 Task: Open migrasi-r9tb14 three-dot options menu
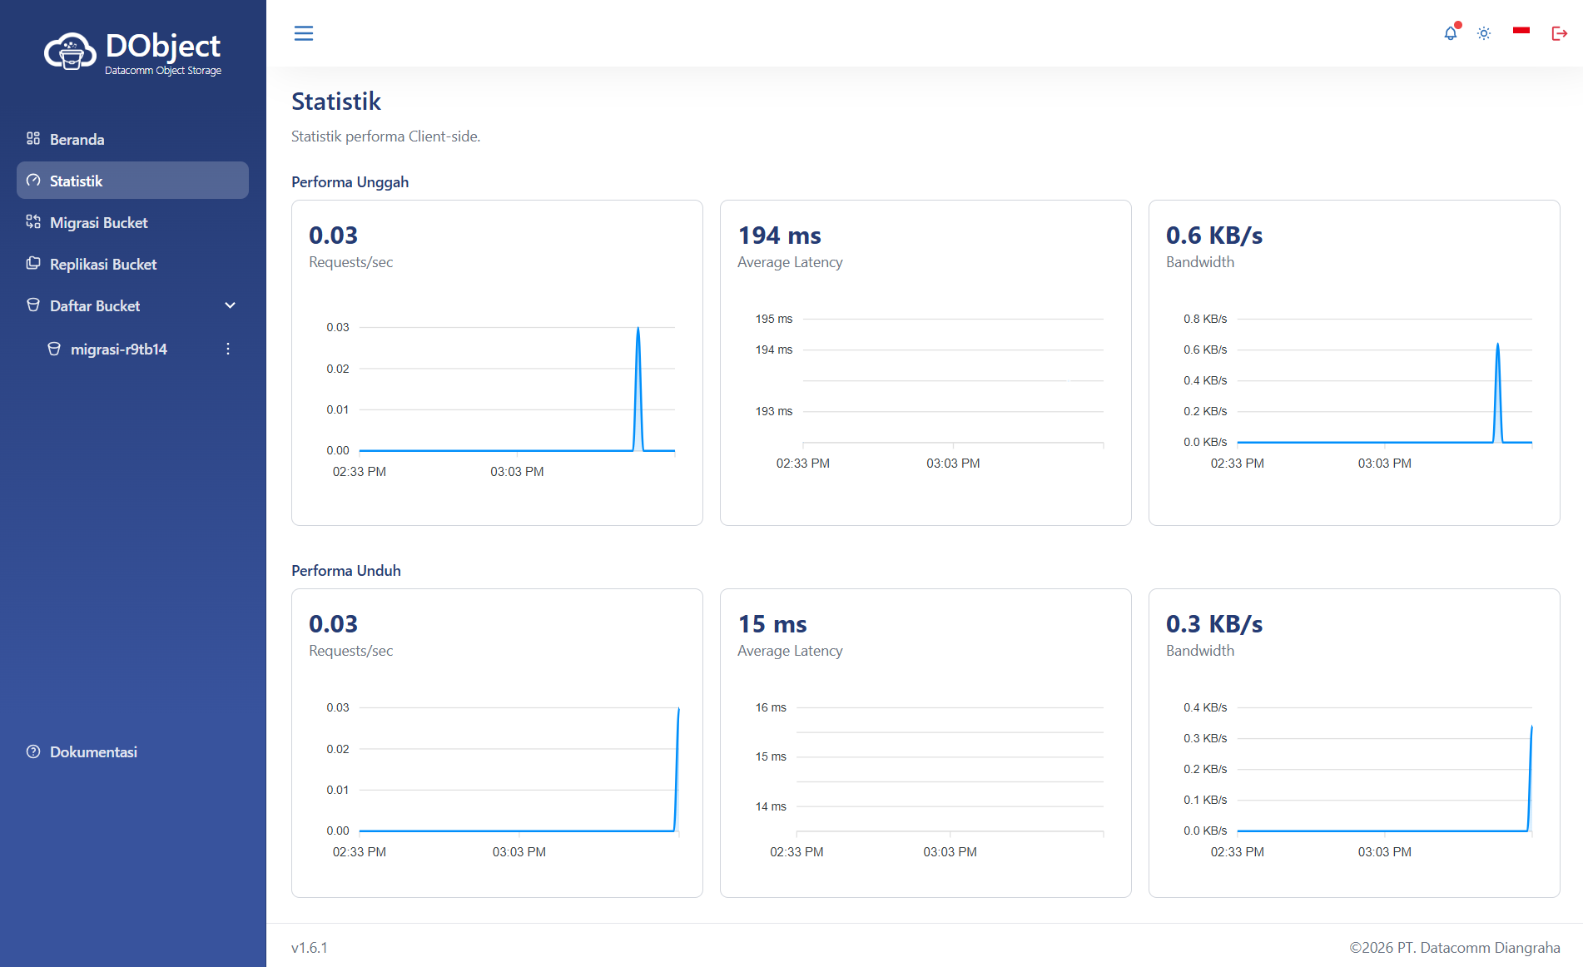tap(228, 349)
